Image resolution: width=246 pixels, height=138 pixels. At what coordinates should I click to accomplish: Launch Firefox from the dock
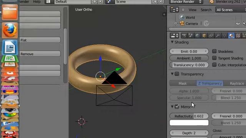click(x=10, y=30)
